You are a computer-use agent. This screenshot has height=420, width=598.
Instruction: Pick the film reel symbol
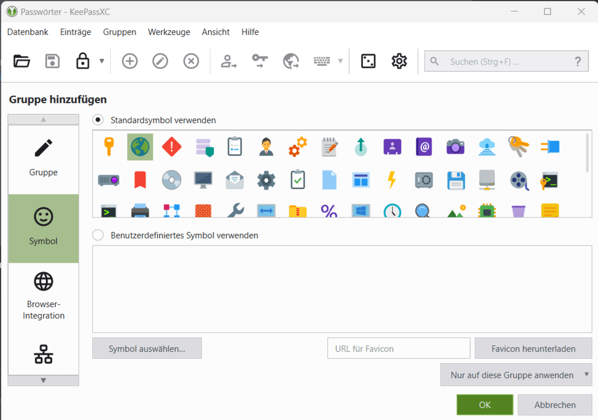coord(519,180)
